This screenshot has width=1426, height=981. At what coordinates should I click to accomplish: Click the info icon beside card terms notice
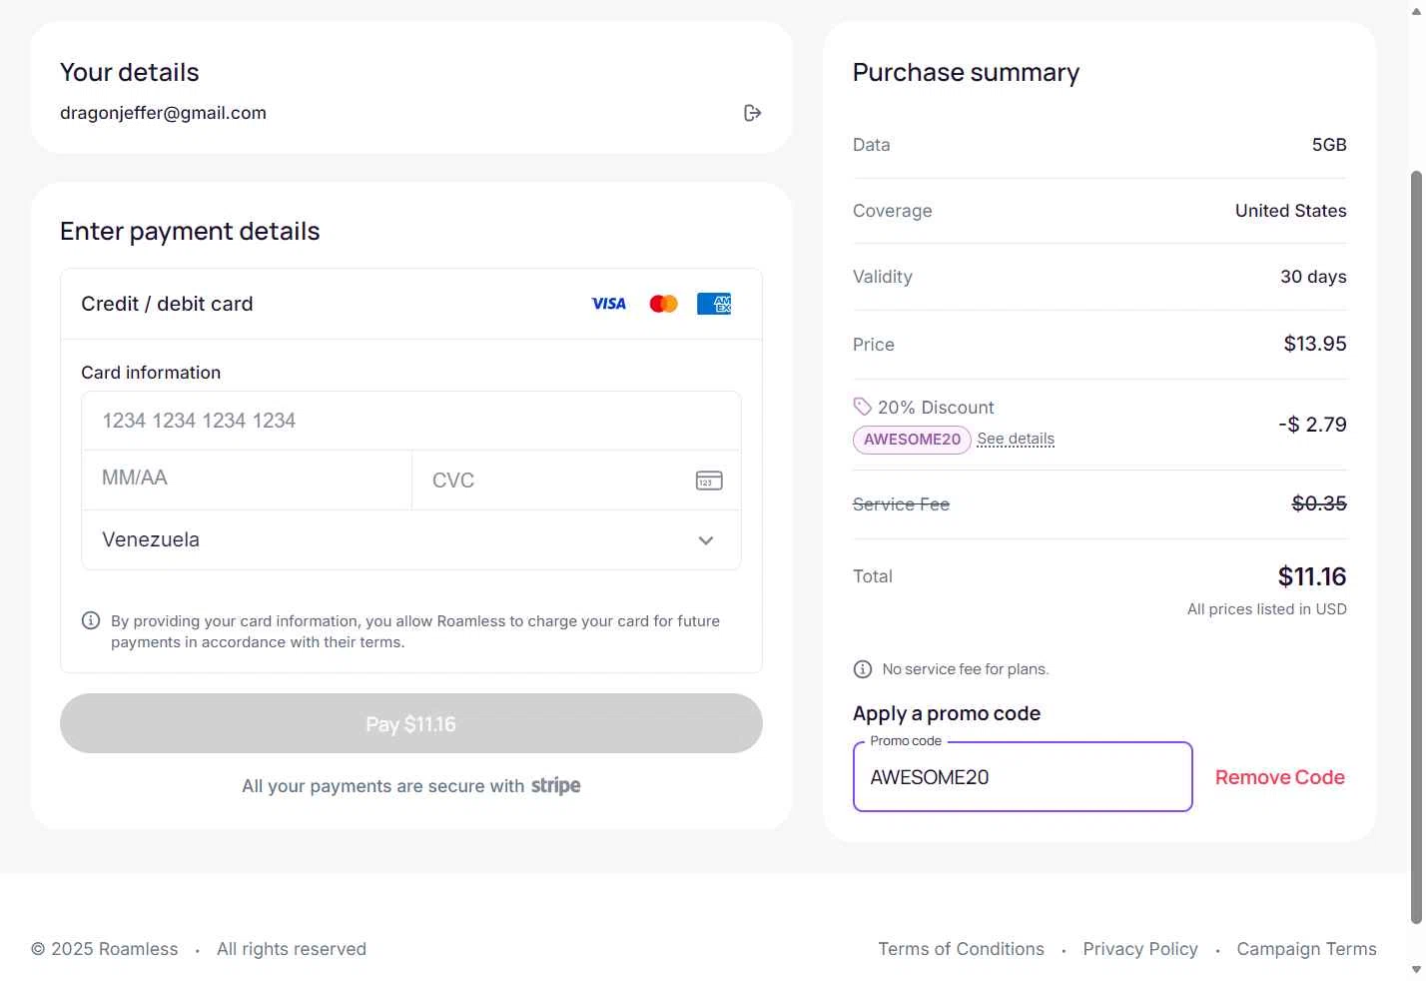(91, 620)
